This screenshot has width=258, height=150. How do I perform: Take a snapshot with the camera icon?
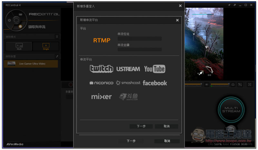pos(231,129)
